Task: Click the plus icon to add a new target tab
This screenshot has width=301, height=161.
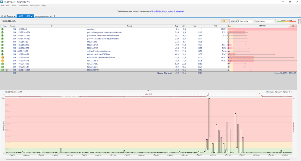Action: click(55, 16)
